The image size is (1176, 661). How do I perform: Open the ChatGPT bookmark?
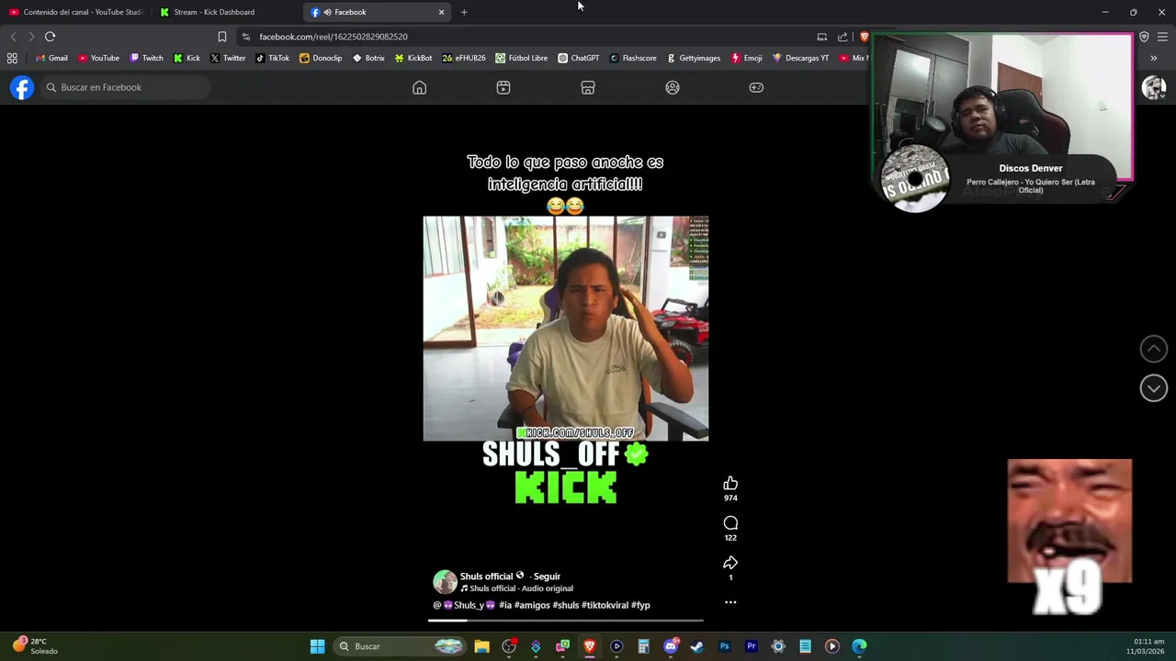click(579, 58)
